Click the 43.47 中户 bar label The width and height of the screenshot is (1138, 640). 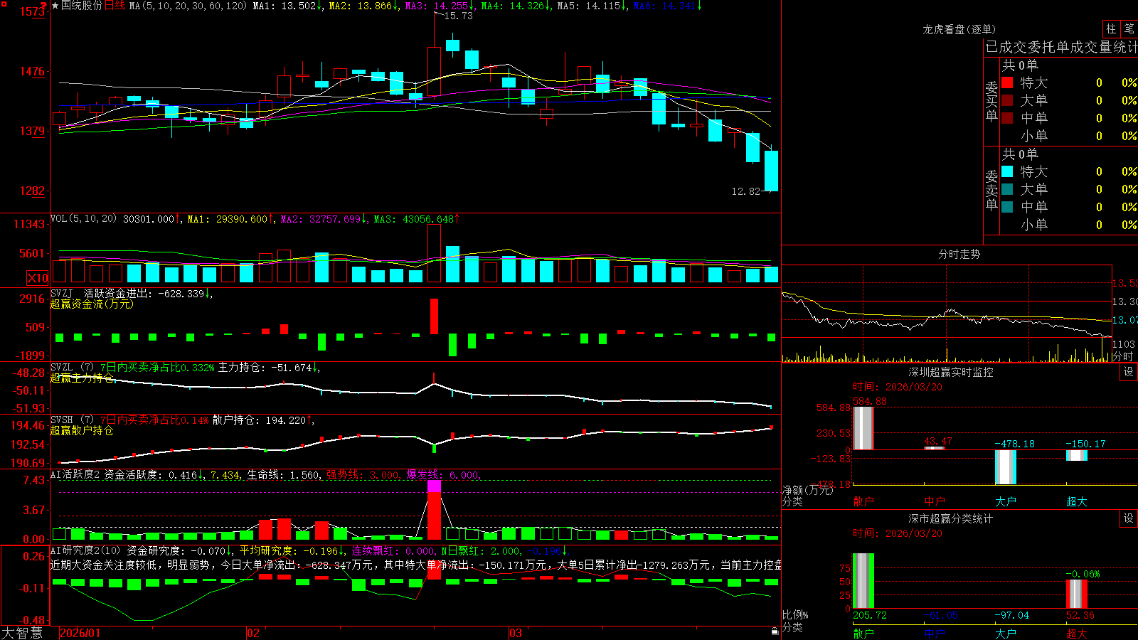pyautogui.click(x=937, y=442)
